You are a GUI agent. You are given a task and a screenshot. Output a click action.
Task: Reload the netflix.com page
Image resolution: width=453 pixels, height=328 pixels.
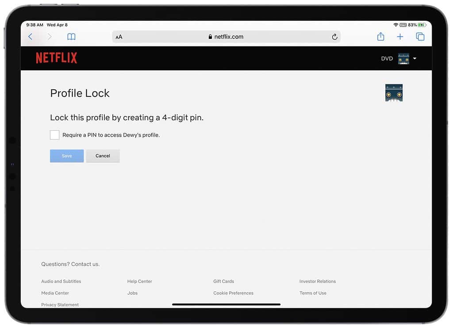(335, 37)
